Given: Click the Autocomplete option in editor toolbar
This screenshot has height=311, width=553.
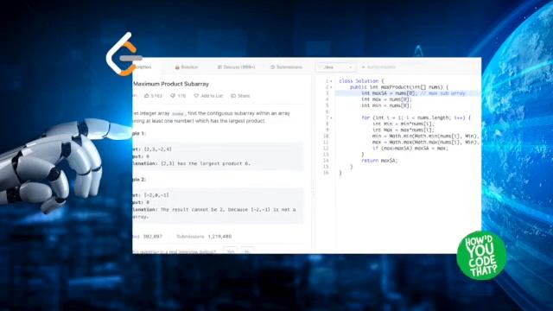Looking at the screenshot, I should (x=378, y=67).
